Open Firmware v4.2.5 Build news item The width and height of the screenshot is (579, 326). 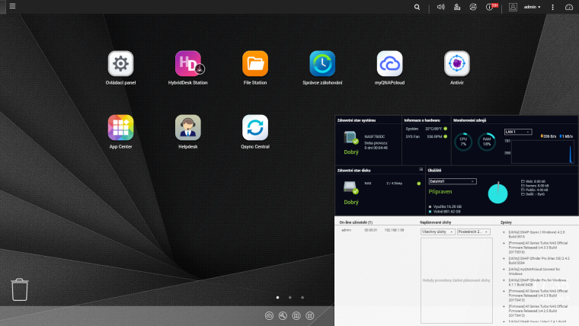coord(538,311)
